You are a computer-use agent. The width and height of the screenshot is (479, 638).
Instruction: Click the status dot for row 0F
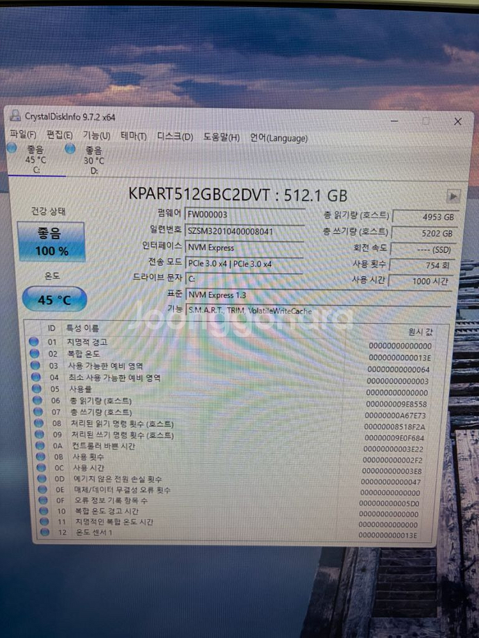tap(43, 500)
